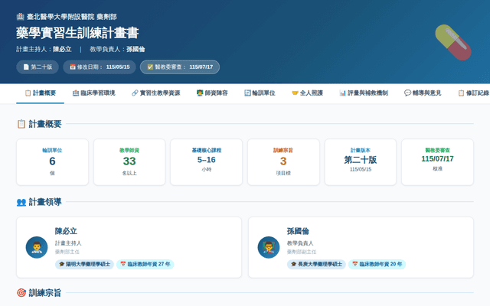Image resolution: width=490 pixels, height=306 pixels.
Task: Click the 藥劑部主任 role text
Action: coord(67,252)
